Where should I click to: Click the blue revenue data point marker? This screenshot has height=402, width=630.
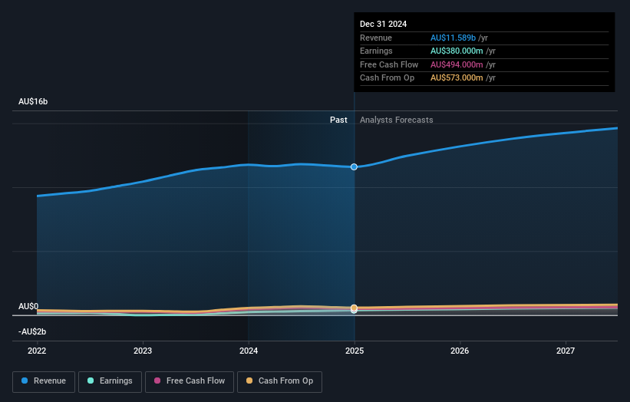(x=354, y=166)
